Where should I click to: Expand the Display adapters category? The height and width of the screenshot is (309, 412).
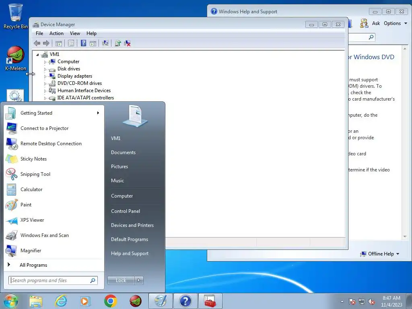[x=45, y=76]
